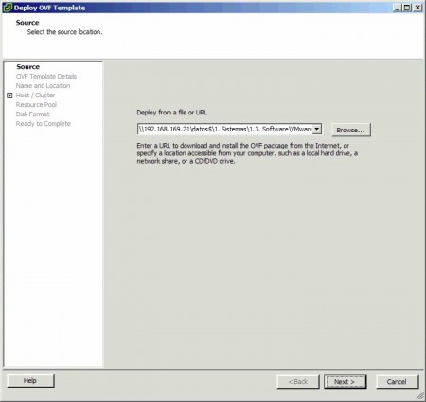Screen dimensions: 426x402
Task: Click the disabled < Back button
Action: point(298,381)
